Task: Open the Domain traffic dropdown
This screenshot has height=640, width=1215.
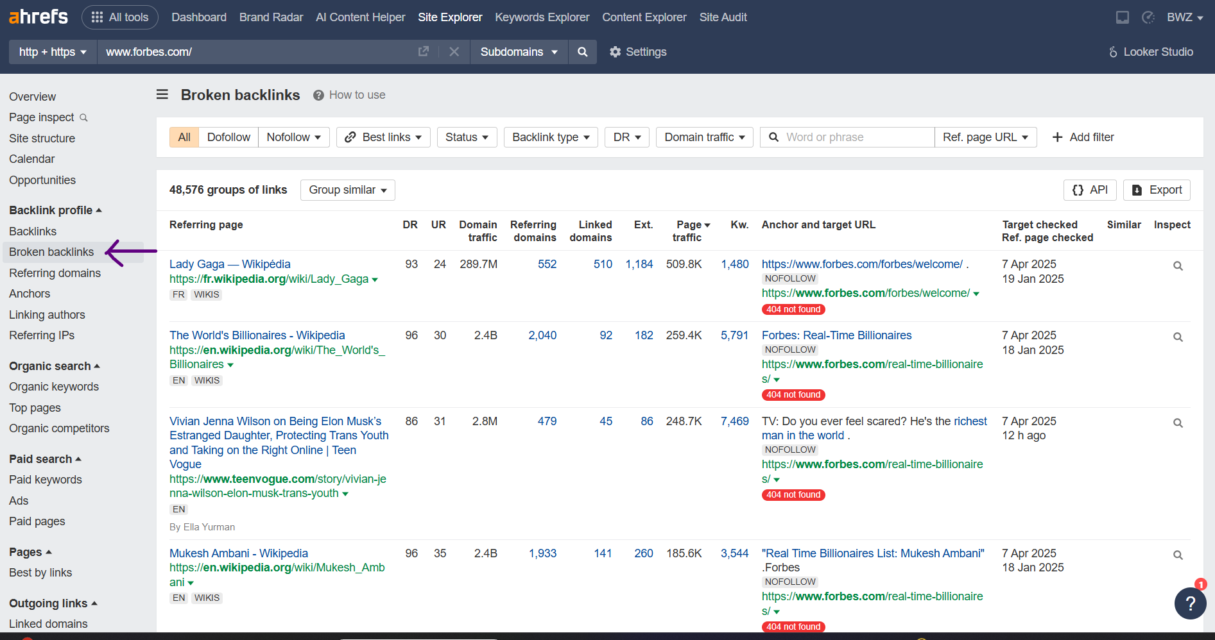Action: pos(705,137)
